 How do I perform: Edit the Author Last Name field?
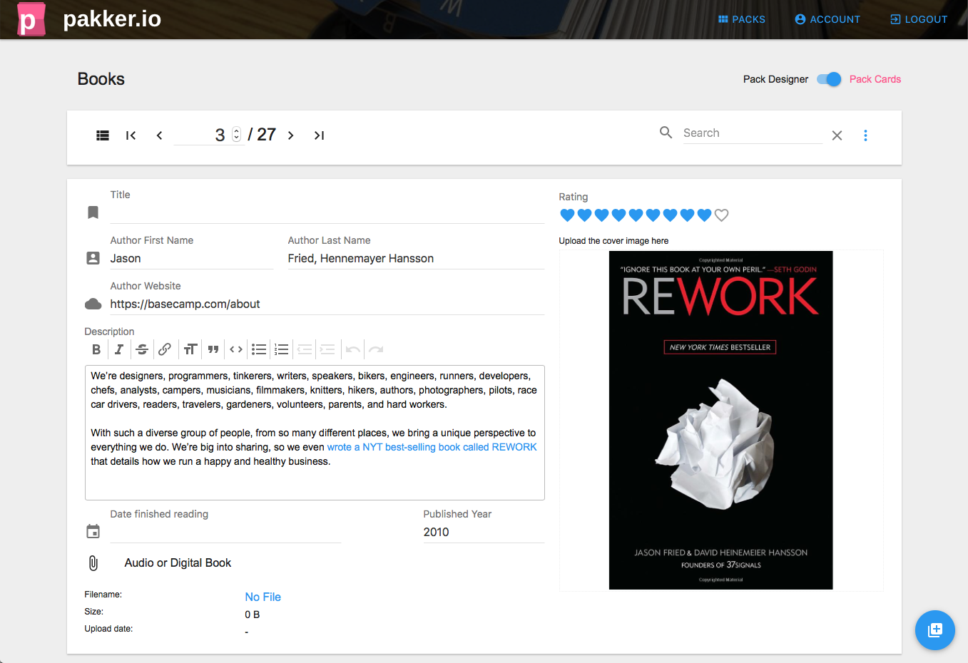416,258
